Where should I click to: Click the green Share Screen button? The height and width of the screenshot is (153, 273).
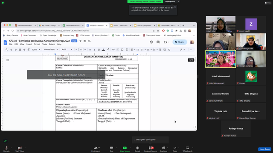125,149
